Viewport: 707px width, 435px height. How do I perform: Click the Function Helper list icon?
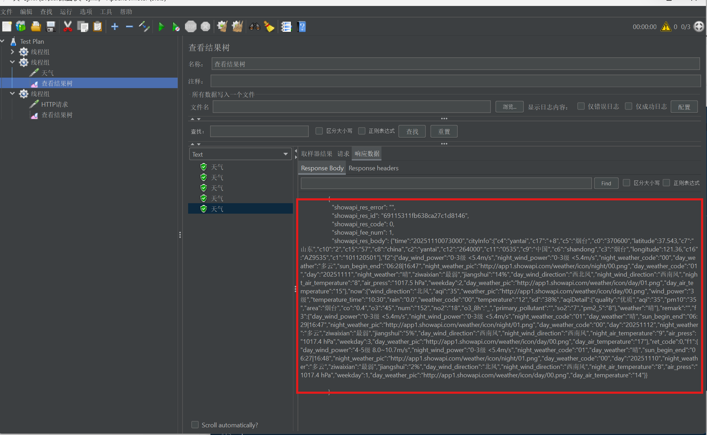(x=286, y=27)
